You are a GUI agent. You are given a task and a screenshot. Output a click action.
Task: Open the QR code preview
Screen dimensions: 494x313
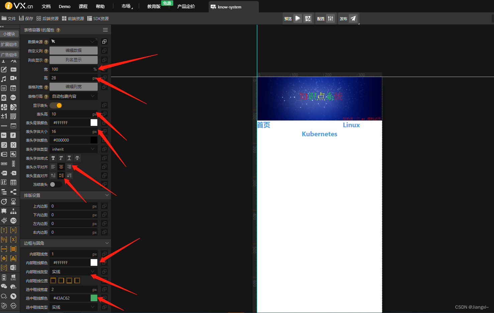tap(308, 18)
